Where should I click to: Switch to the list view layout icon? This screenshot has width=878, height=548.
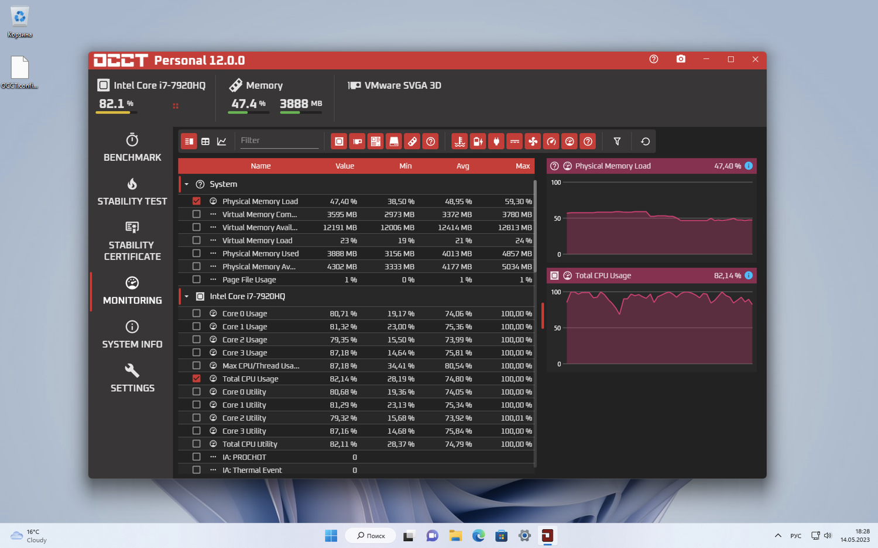tap(188, 141)
